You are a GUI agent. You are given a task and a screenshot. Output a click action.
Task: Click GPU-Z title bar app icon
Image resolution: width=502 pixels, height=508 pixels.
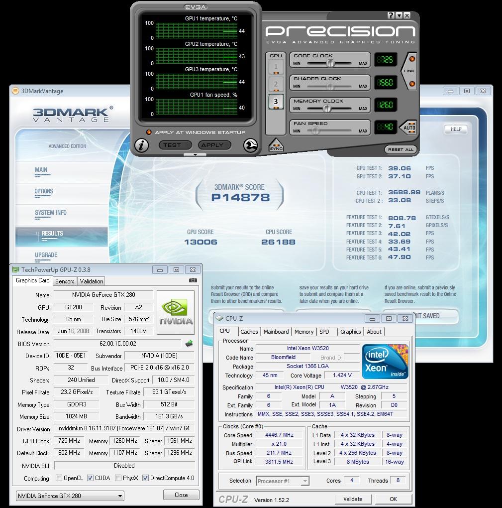pyautogui.click(x=15, y=269)
